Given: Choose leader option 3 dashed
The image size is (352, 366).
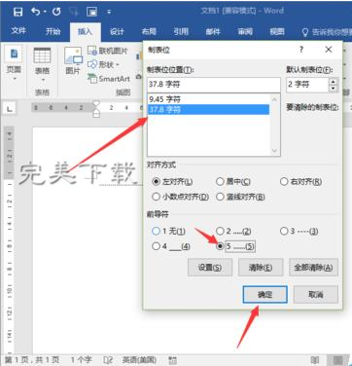Looking at the screenshot, I should [284, 231].
